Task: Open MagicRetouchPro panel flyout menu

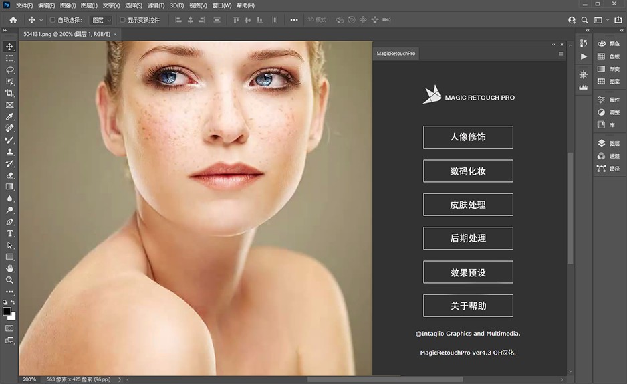Action: (561, 54)
